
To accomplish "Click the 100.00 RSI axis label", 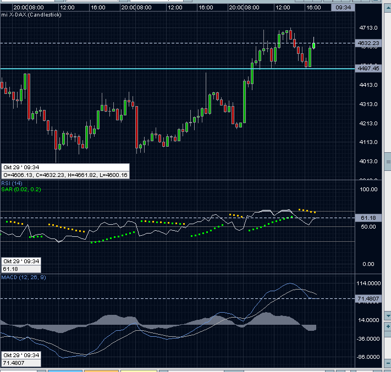I will pos(368,190).
